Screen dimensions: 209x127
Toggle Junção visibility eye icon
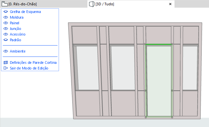(x=6, y=29)
